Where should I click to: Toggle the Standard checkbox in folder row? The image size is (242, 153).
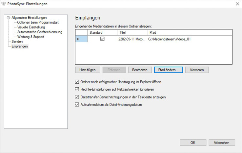click(102, 39)
